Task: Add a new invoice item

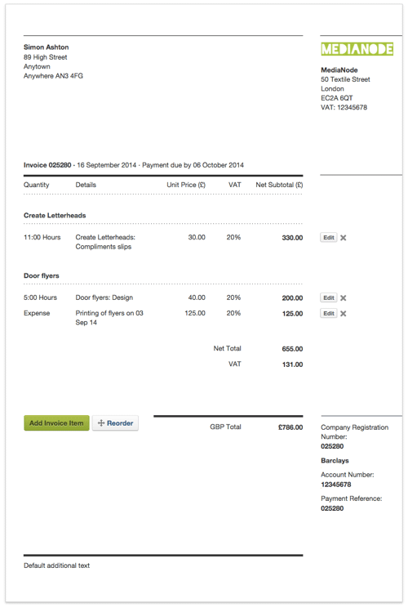Action: pyautogui.click(x=56, y=423)
